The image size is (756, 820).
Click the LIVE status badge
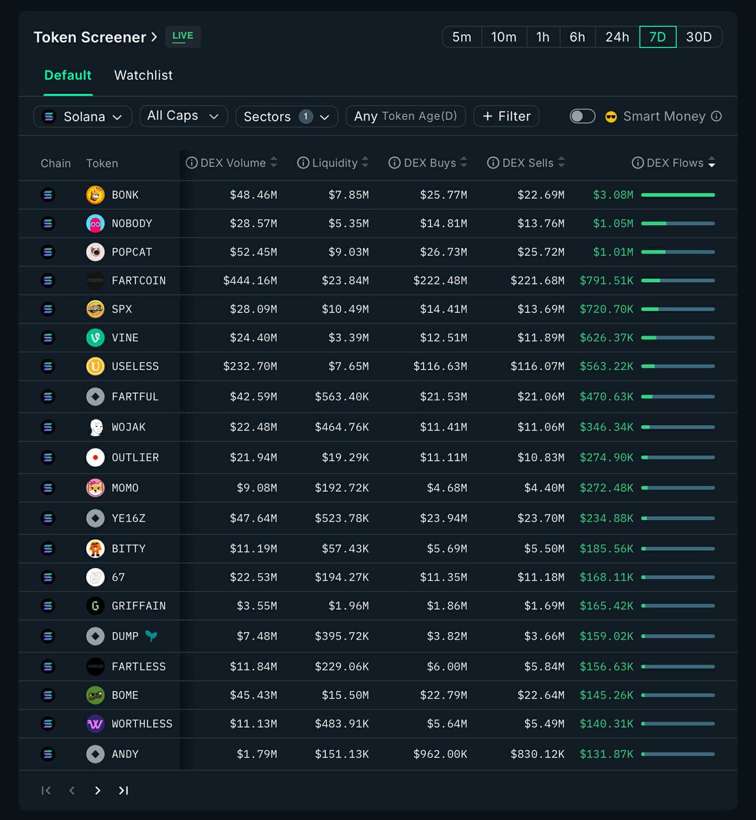[183, 37]
